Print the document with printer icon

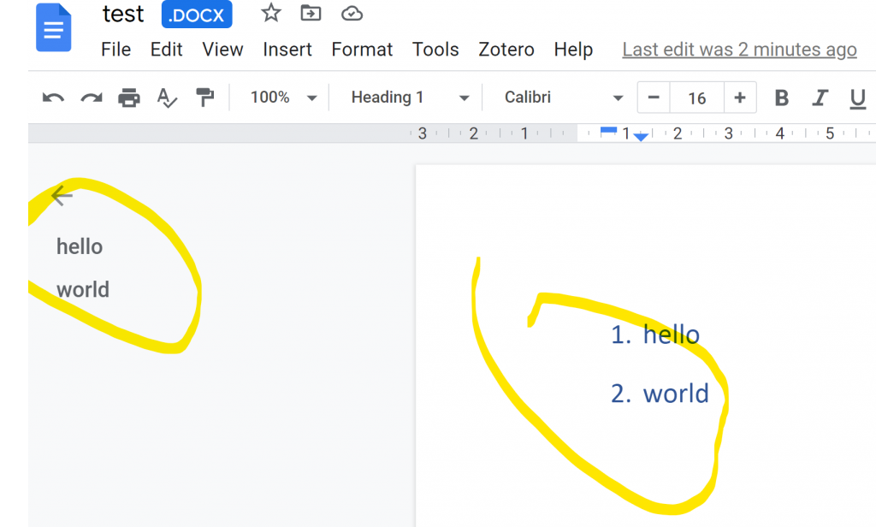click(128, 98)
